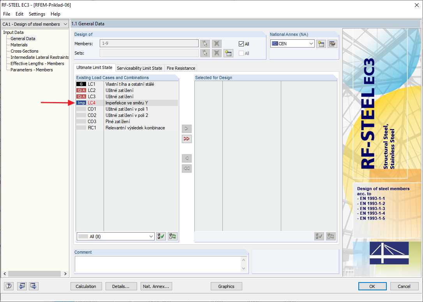Image resolution: width=423 pixels, height=302 pixels.
Task: Remove all with double left arrow
Action: coord(187,168)
